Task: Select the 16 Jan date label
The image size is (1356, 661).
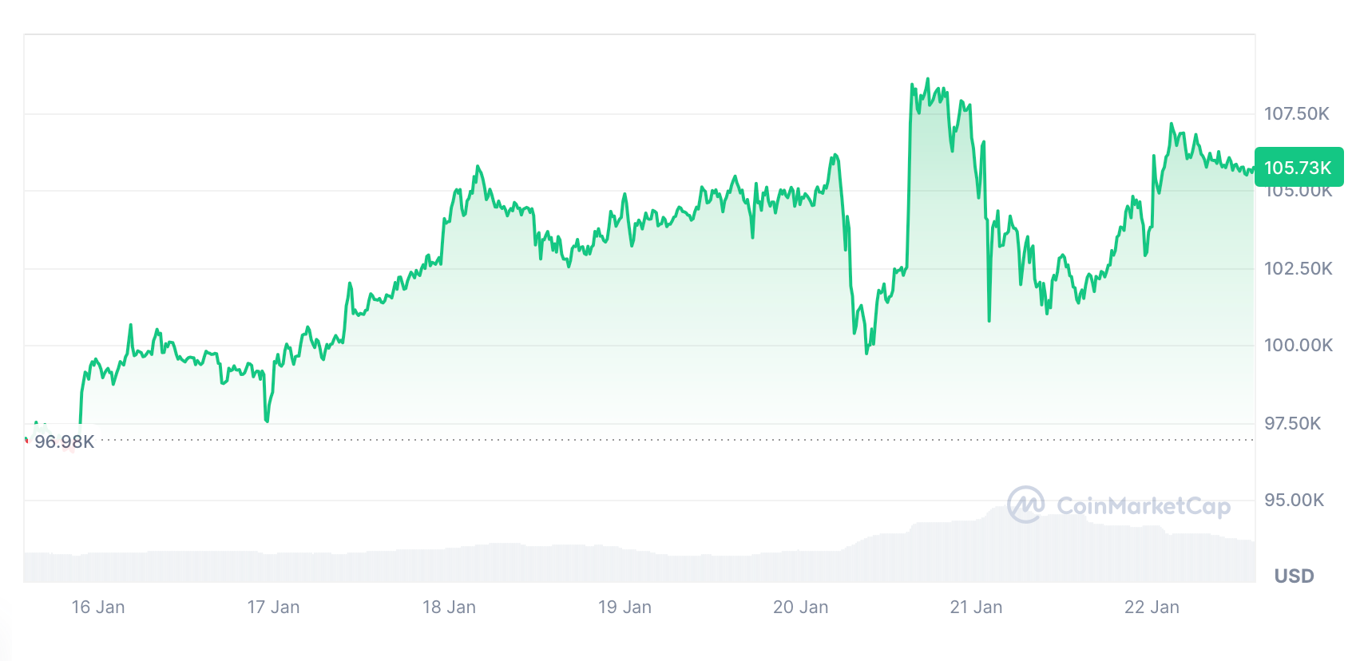Action: coord(98,607)
